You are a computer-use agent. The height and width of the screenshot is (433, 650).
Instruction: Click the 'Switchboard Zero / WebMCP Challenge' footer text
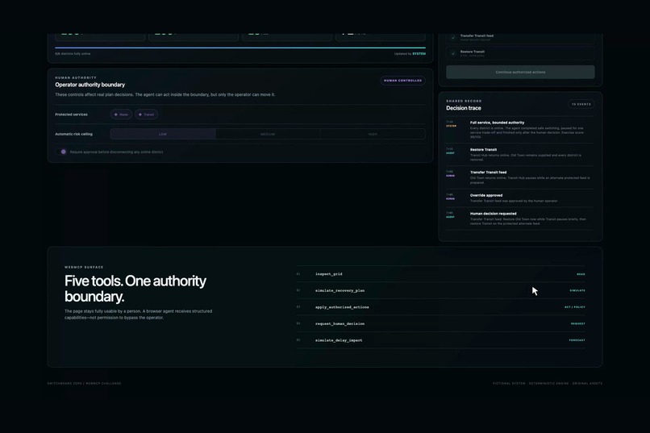(x=84, y=383)
